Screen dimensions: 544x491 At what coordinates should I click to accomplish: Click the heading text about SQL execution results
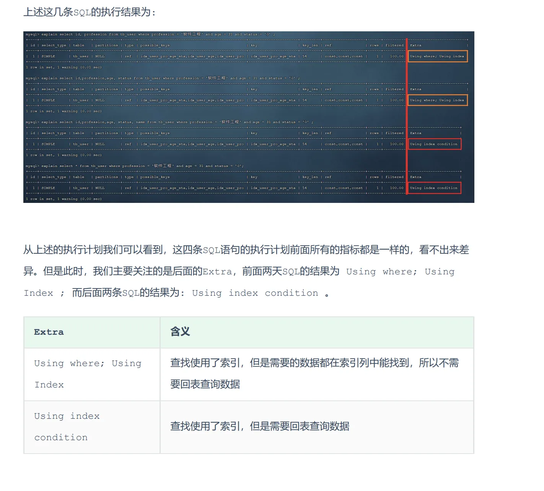tap(90, 12)
